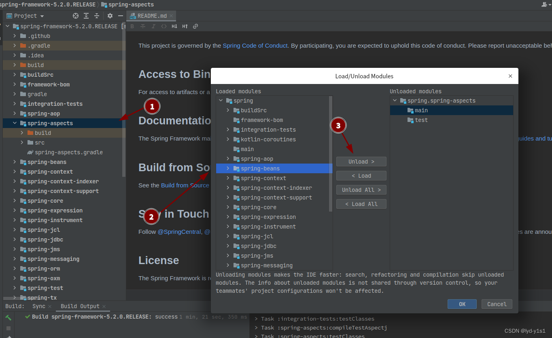Collapse spring.spring-aspects in Unloaded modules

coord(395,101)
